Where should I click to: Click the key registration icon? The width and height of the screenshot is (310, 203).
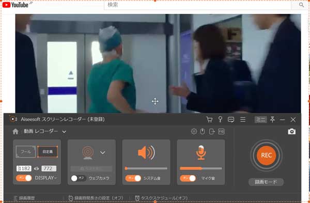click(220, 119)
